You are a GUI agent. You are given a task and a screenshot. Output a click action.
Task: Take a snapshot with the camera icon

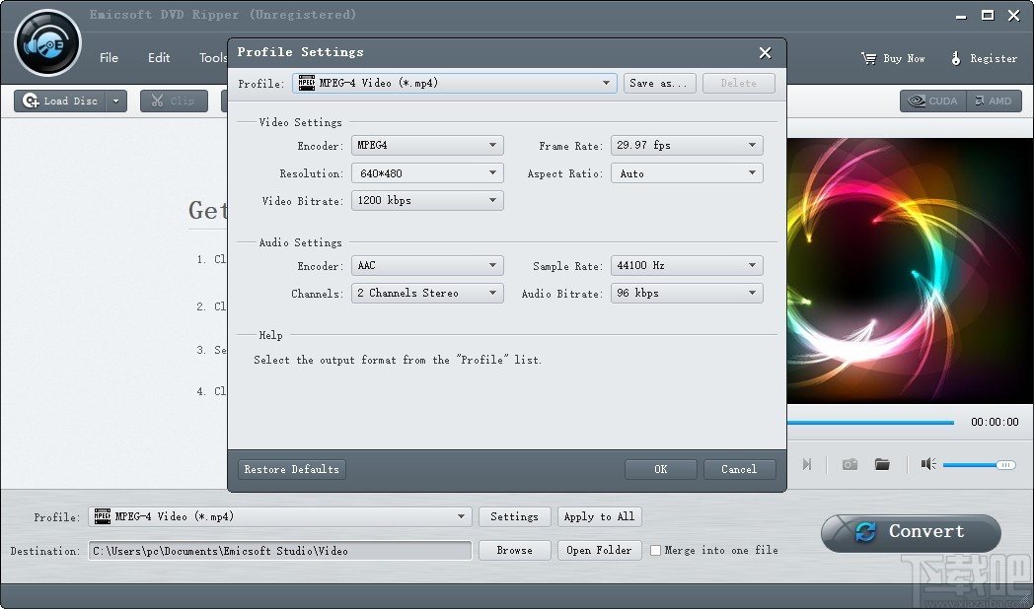click(849, 464)
